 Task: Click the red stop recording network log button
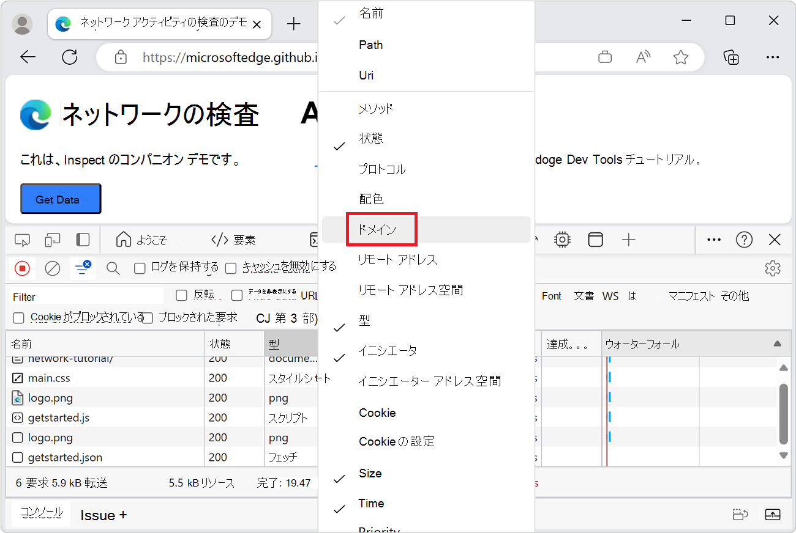click(x=22, y=268)
